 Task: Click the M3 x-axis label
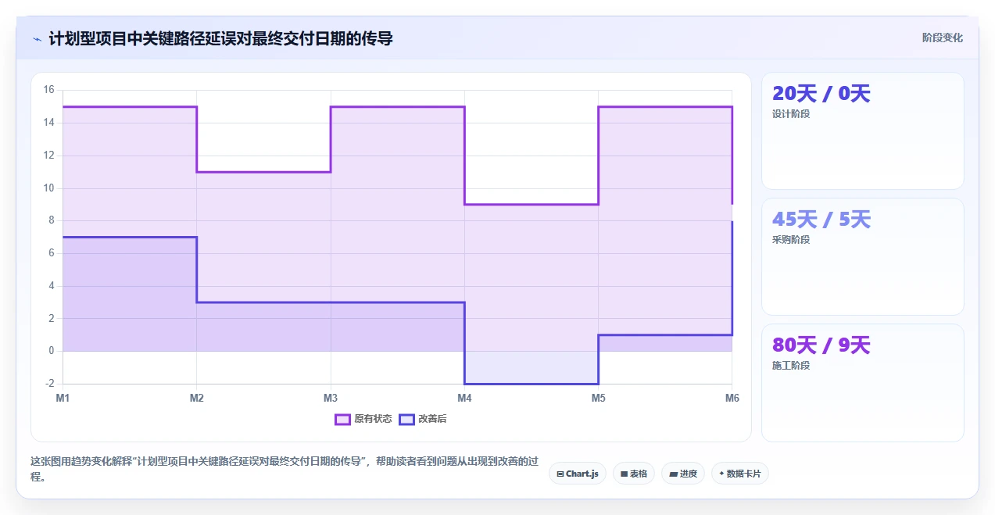click(x=331, y=399)
